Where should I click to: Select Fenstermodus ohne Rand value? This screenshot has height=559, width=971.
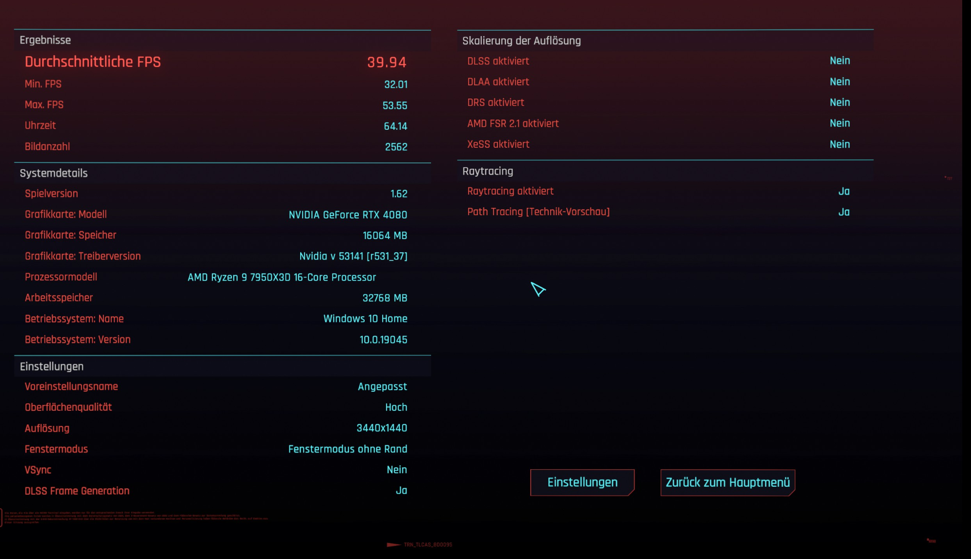coord(347,449)
